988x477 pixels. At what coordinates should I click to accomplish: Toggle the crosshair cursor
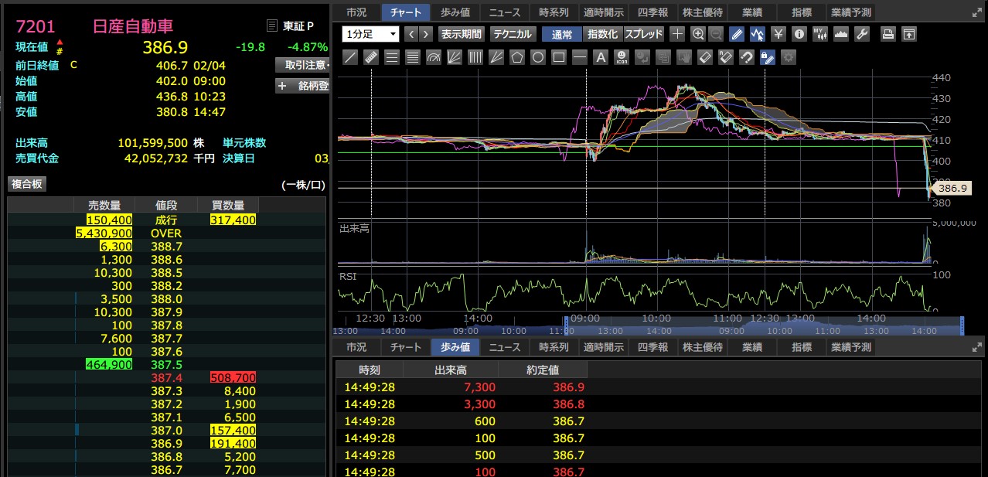point(677,34)
